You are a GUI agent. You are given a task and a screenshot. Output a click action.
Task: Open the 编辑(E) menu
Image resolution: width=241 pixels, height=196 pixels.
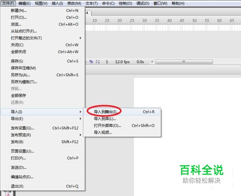coord(24,3)
